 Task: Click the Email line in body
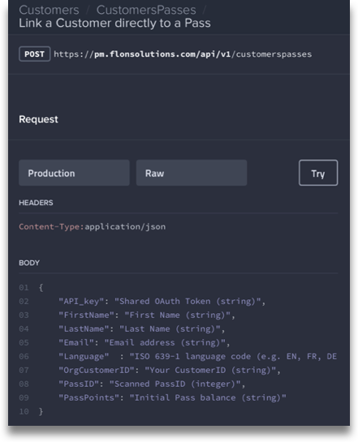click(144, 343)
